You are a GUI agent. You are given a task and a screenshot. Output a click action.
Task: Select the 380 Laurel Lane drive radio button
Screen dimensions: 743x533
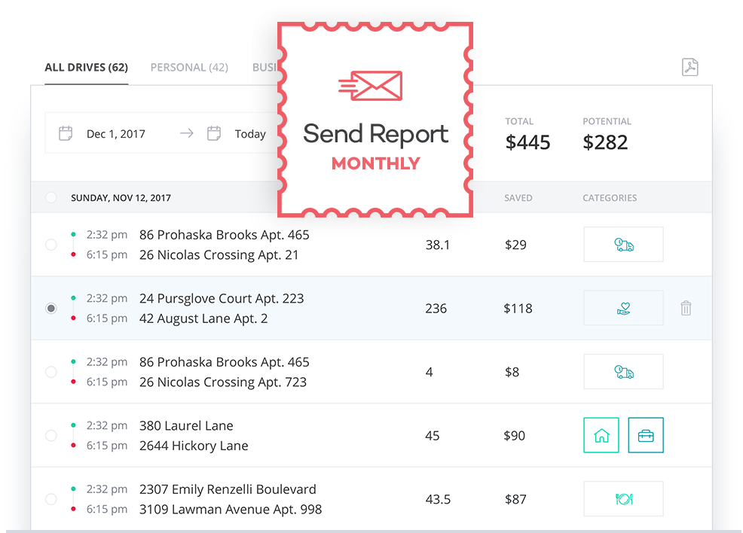coord(50,435)
